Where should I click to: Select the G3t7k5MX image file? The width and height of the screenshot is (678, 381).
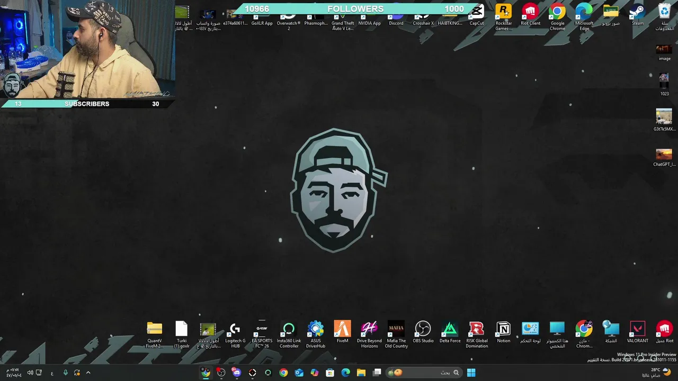pos(664,120)
